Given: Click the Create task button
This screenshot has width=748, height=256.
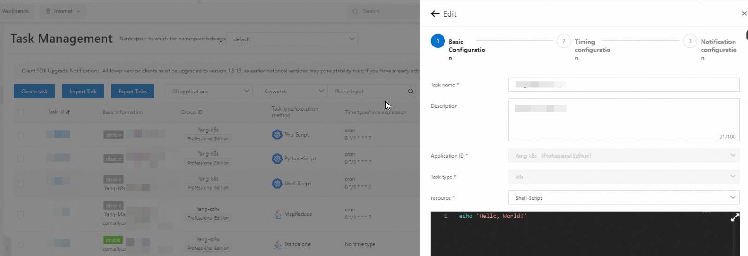Looking at the screenshot, I should [x=34, y=92].
